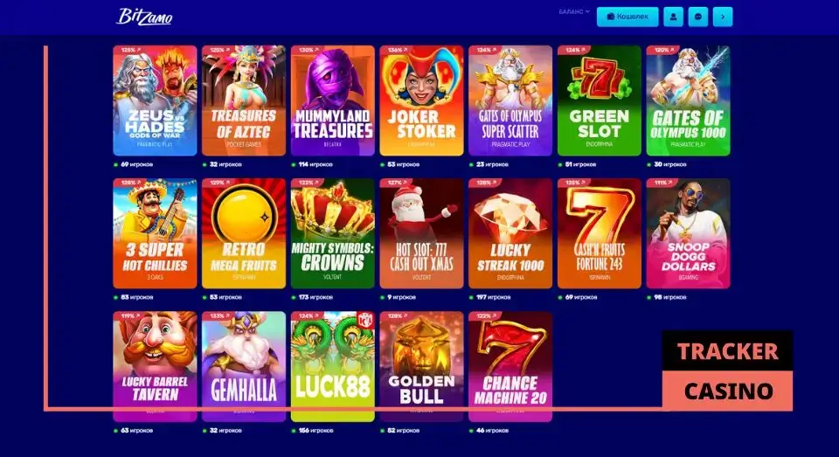Open the user profile icon
This screenshot has height=457, width=839.
673,17
